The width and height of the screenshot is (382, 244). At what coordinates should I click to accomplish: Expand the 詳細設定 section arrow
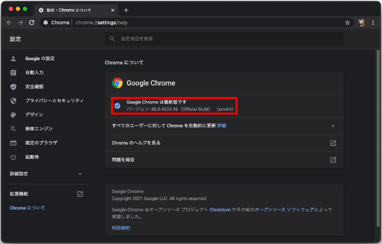coord(80,174)
